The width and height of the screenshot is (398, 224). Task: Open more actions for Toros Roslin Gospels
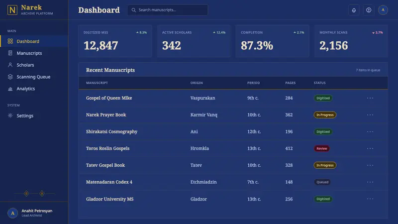(370, 148)
